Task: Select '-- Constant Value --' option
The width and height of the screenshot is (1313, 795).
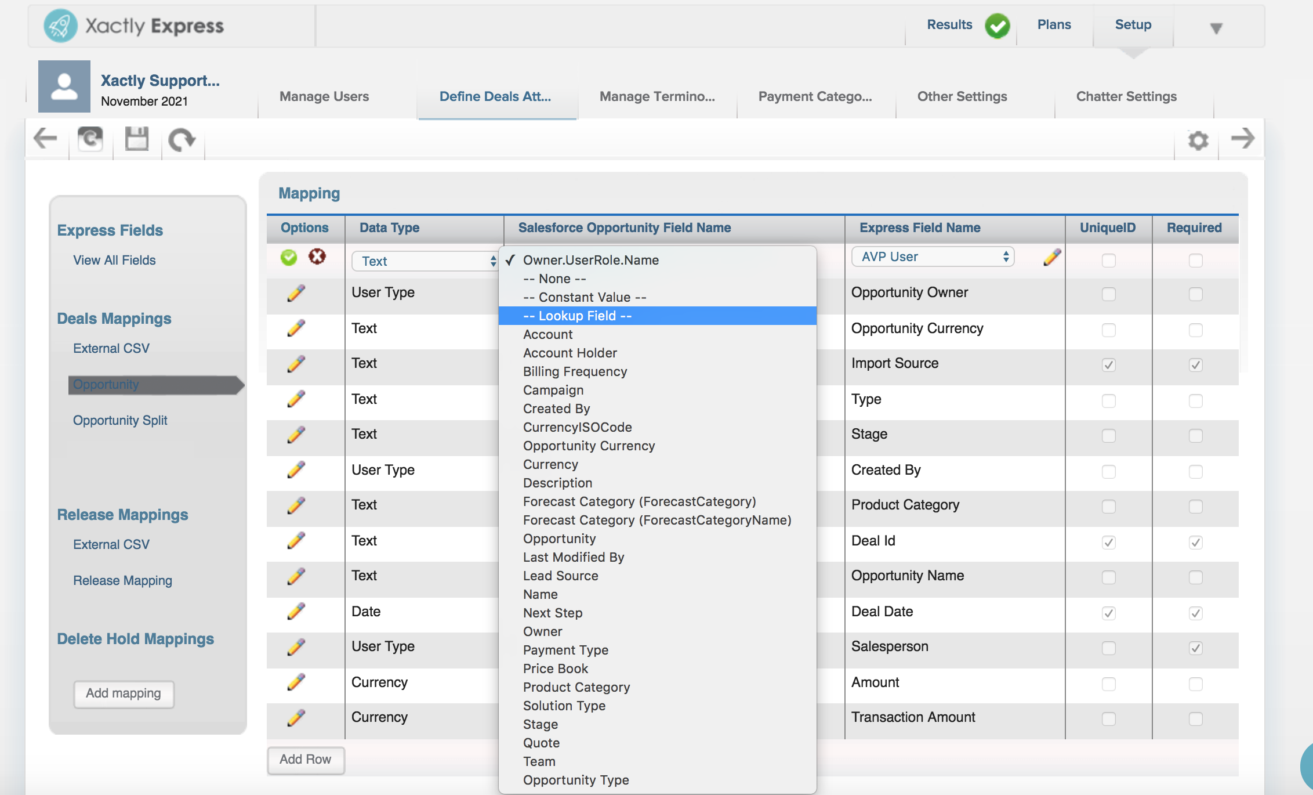Action: (658, 297)
